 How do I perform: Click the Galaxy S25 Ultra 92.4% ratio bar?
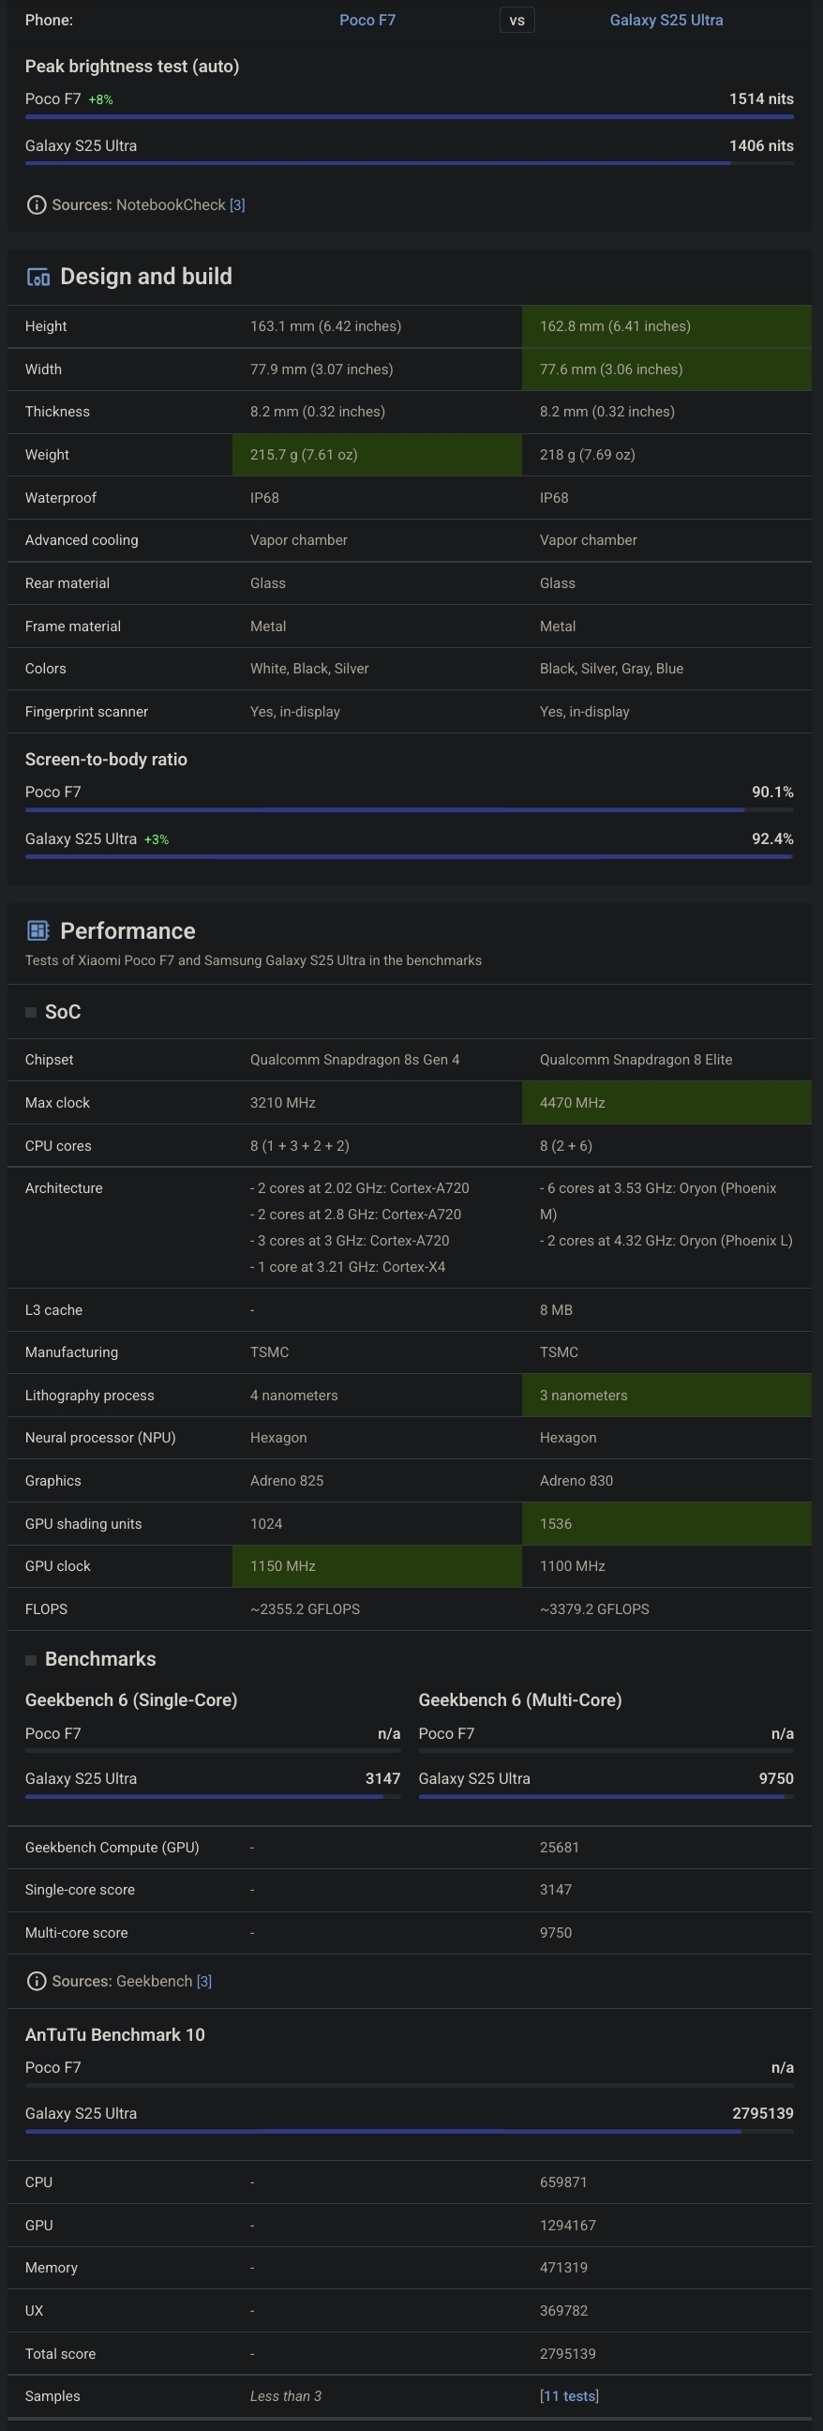[x=409, y=857]
